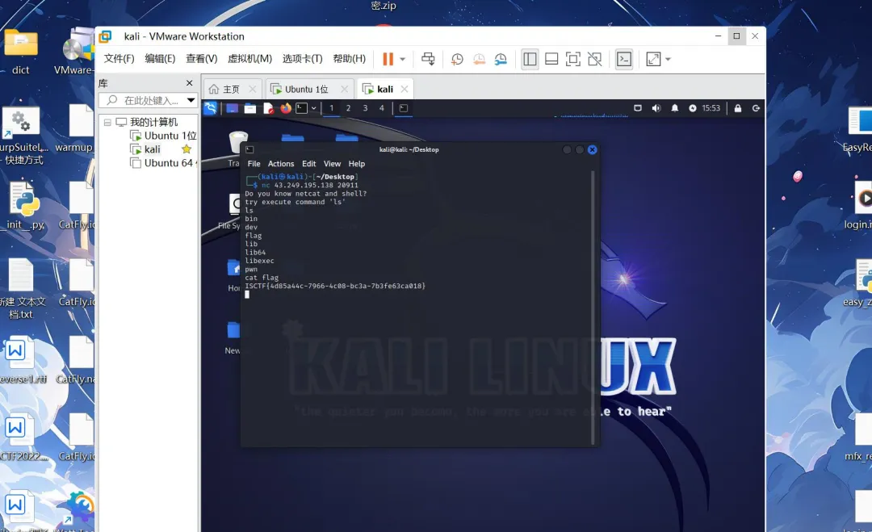Screen dimensions: 872x532
Task: Click the volume speaker icon in Kali panel
Action: [656, 108]
